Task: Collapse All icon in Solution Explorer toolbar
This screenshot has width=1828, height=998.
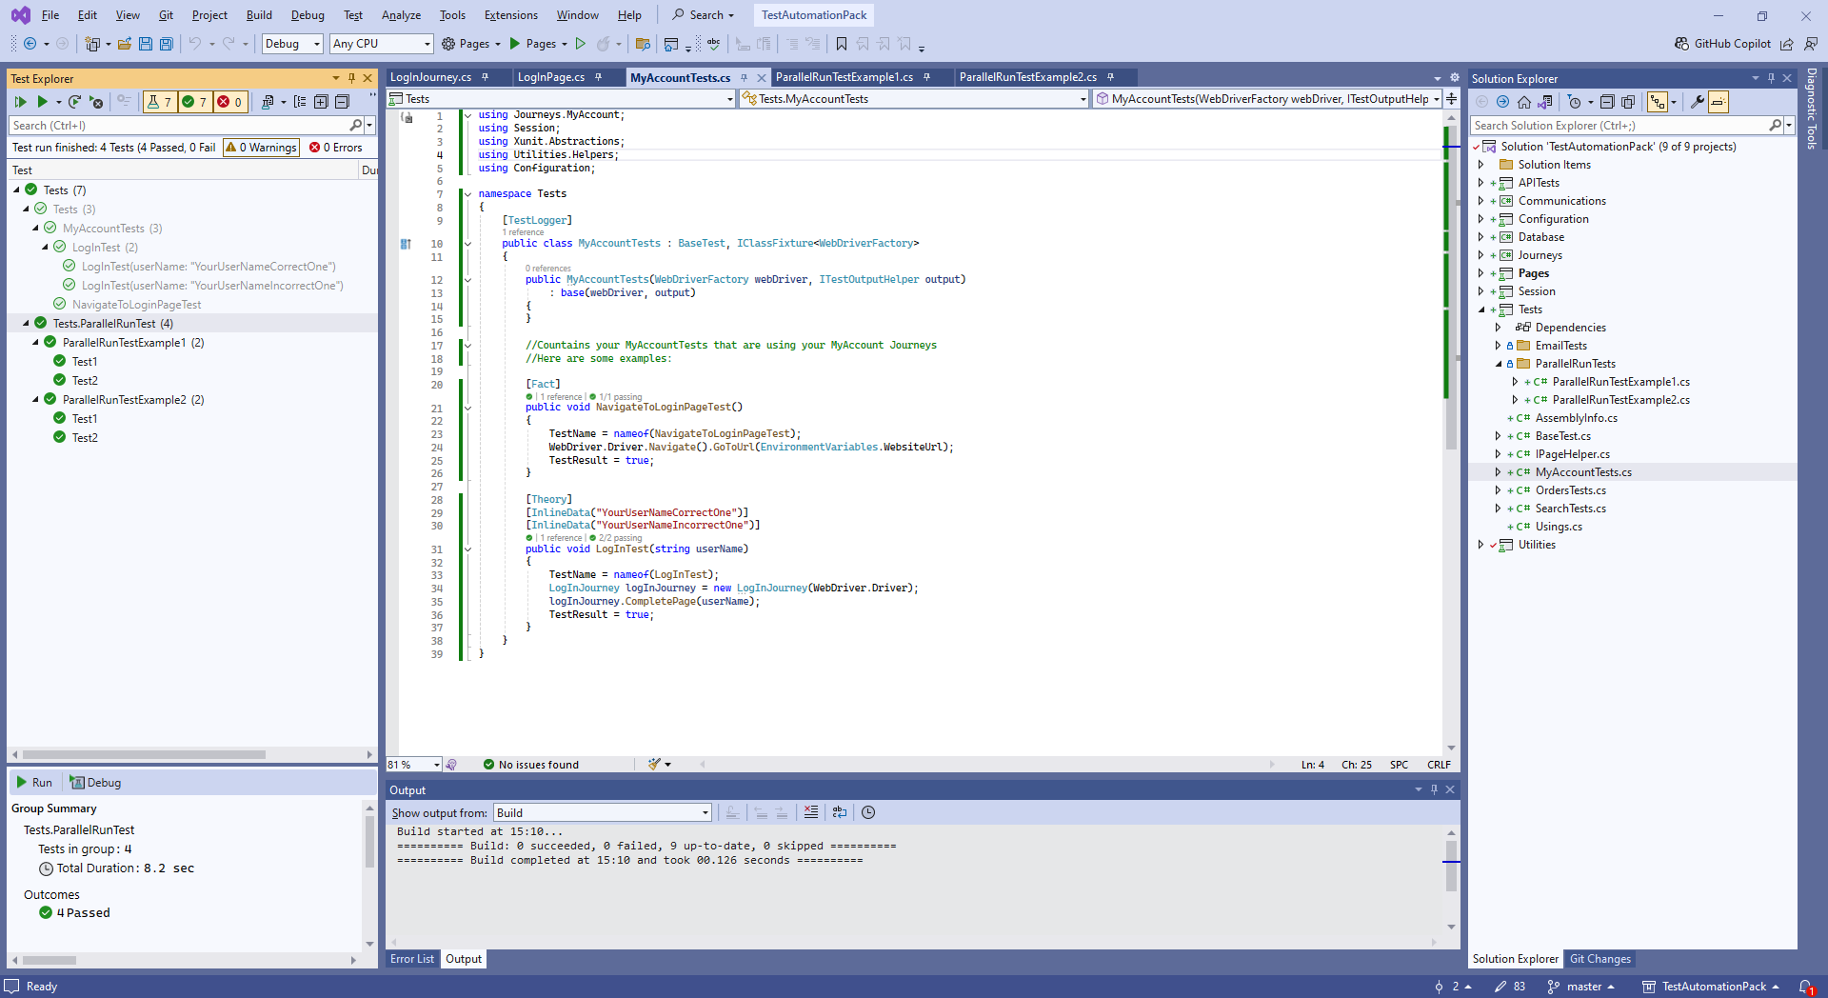Action: point(1607,102)
